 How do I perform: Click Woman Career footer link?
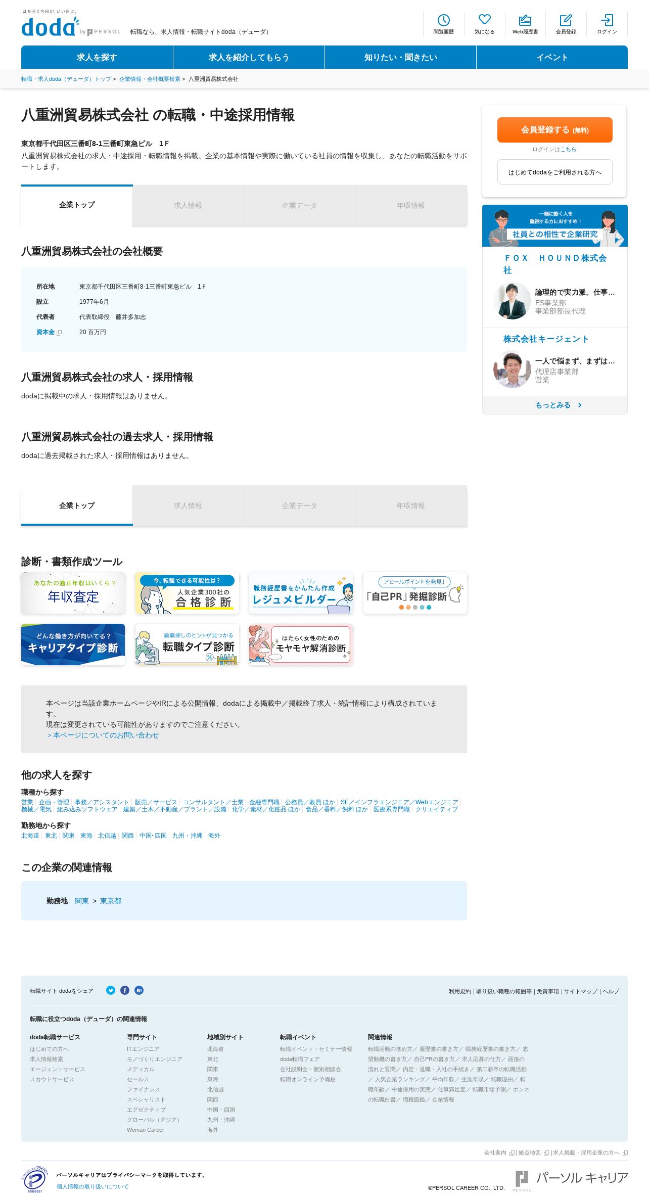[146, 1130]
